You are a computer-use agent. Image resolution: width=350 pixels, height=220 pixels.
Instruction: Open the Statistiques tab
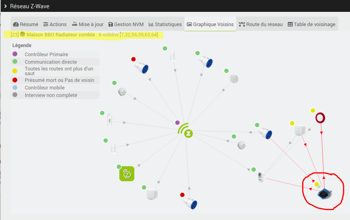[165, 24]
